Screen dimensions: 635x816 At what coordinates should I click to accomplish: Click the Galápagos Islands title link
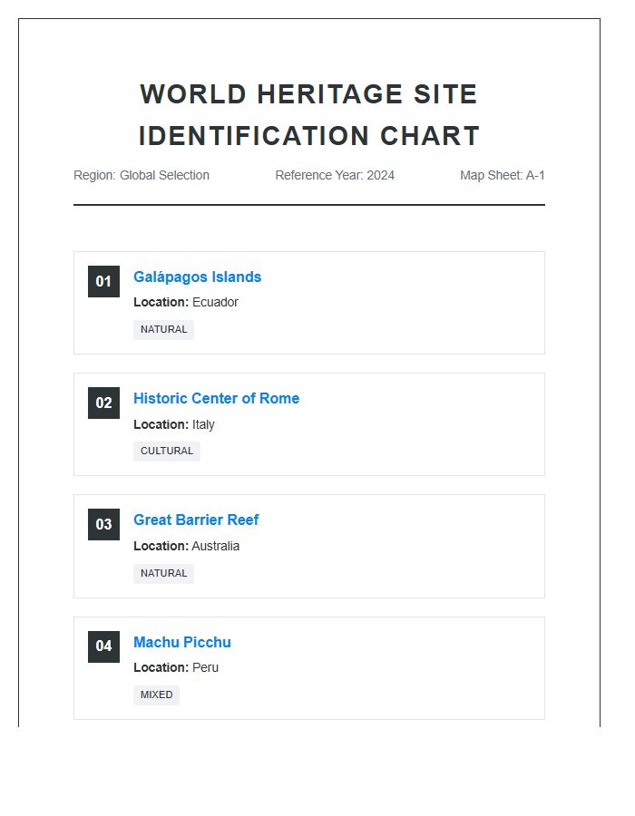(x=197, y=277)
